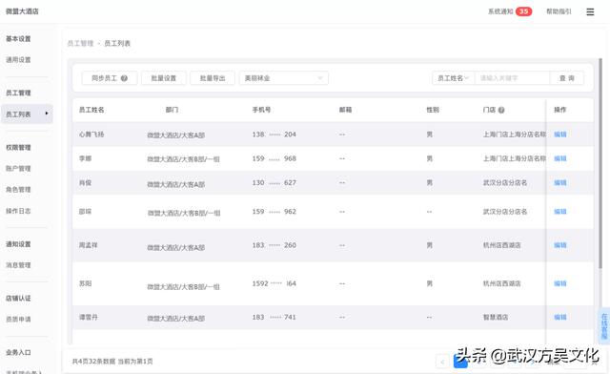Image resolution: width=610 pixels, height=374 pixels.
Task: Click 编辑 for row with phone 1592…164
Action: (x=560, y=283)
